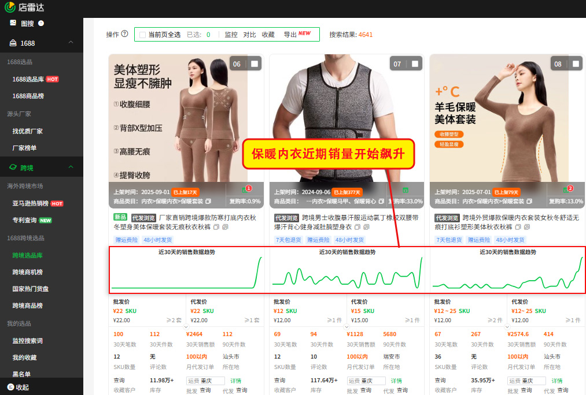Click product 06 运费 destination input field
The width and height of the screenshot is (586, 395).
[205, 381]
